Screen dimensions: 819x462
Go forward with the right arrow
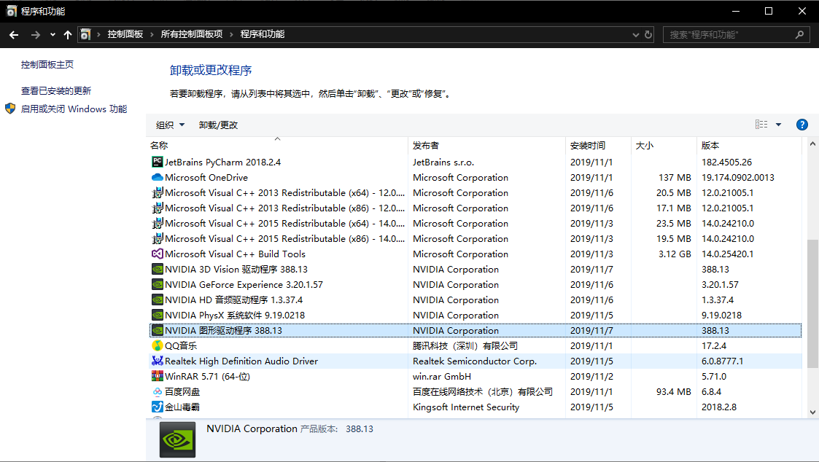[x=36, y=34]
